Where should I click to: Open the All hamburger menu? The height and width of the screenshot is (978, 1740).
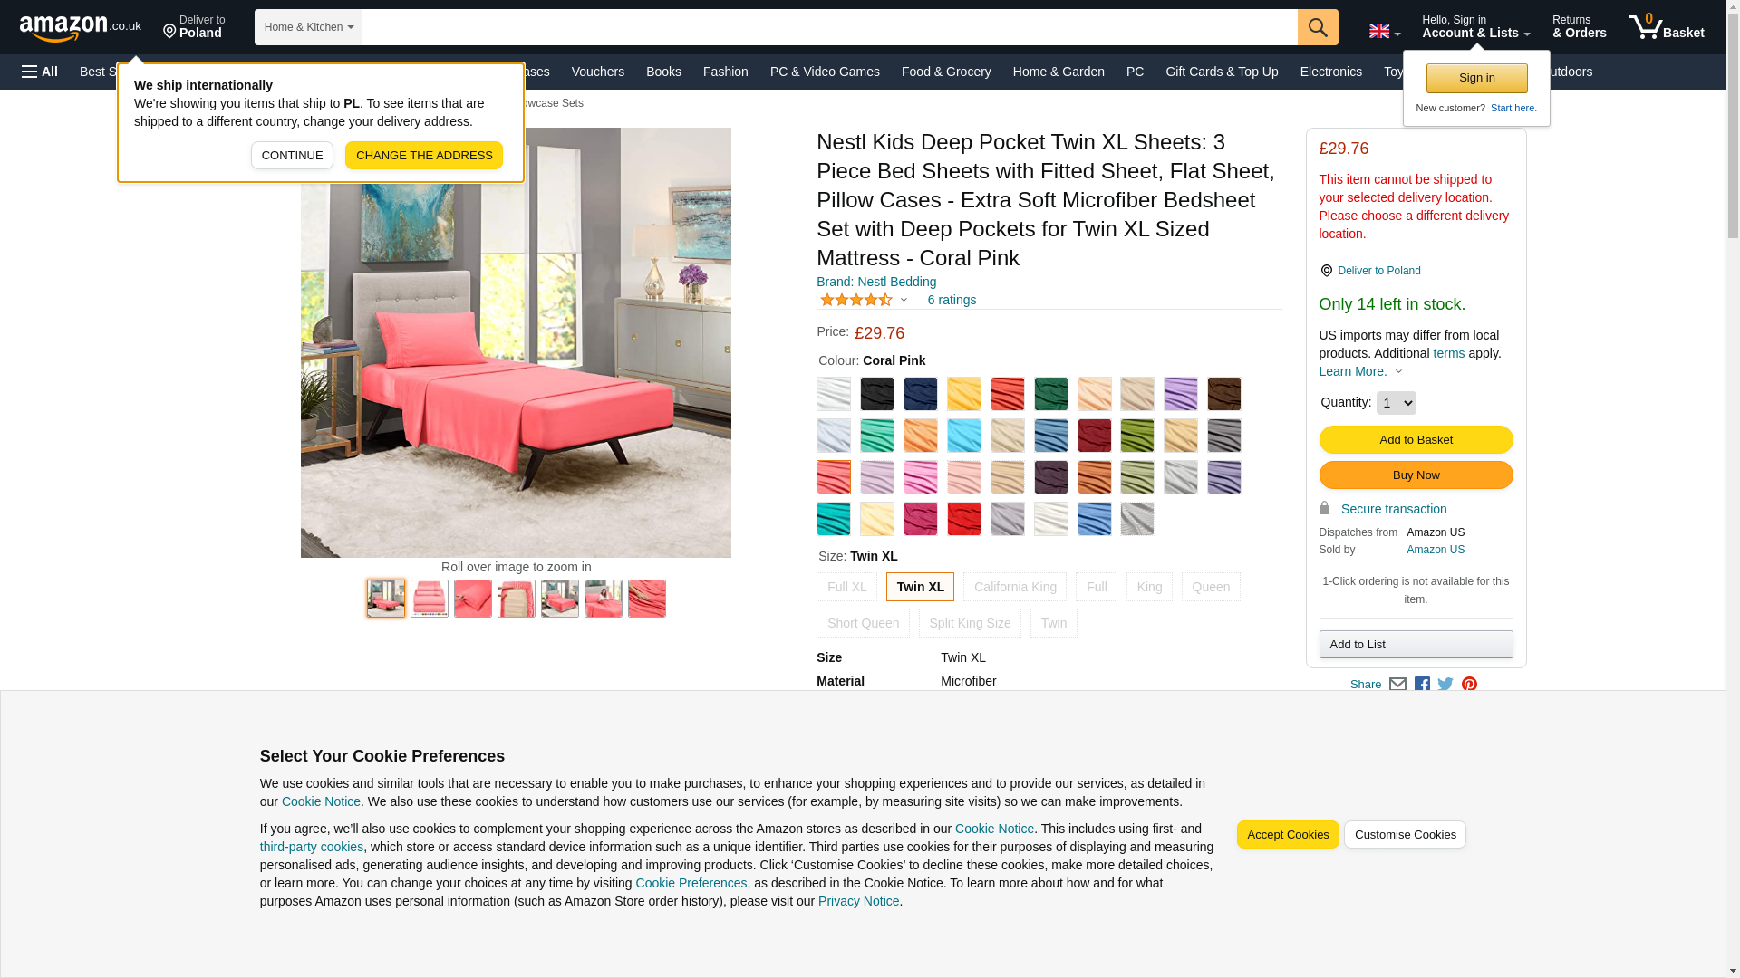(40, 72)
